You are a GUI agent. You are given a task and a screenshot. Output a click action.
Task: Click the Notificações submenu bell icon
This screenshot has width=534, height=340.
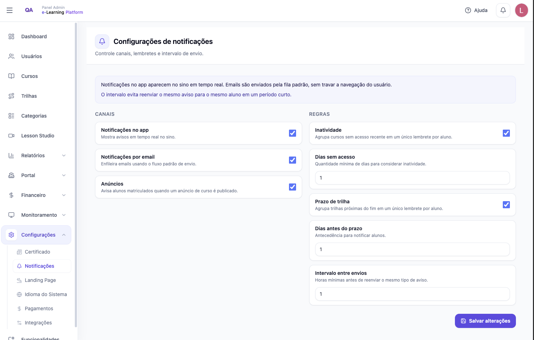tap(20, 266)
